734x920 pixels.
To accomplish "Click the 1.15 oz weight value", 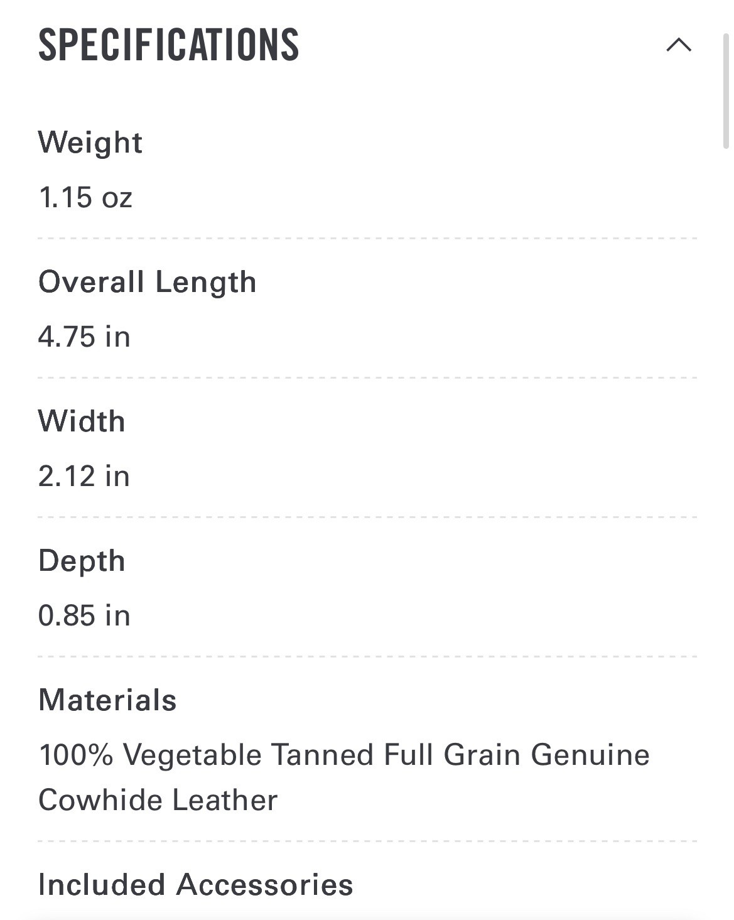I will pyautogui.click(x=85, y=197).
